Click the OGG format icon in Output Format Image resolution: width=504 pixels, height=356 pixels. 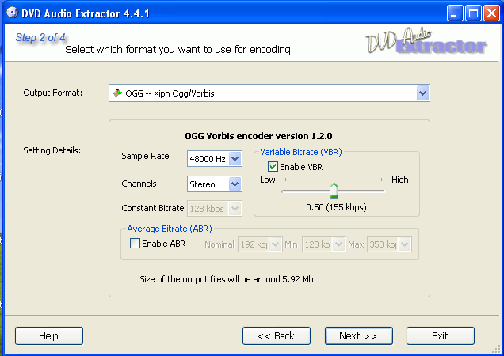(118, 93)
